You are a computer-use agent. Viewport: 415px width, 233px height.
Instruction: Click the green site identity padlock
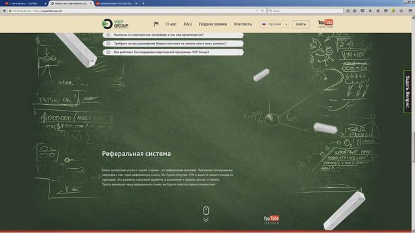click(10, 11)
